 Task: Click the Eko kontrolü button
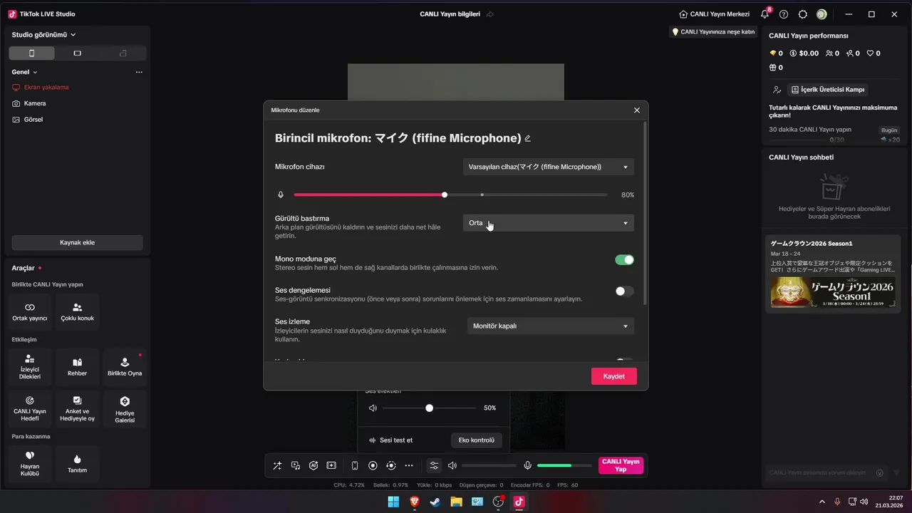[x=476, y=440]
